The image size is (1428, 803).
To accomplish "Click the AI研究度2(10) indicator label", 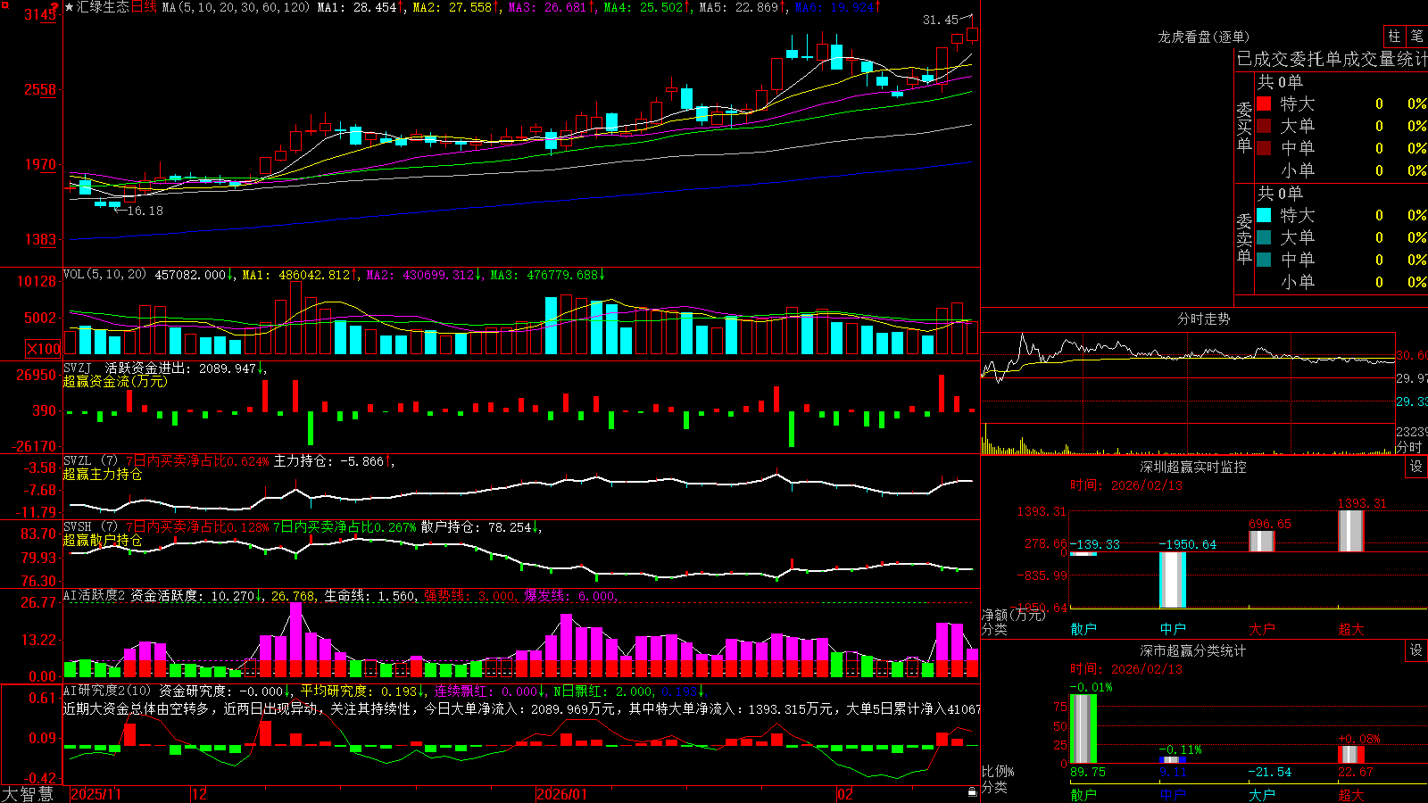I will 107,691.
